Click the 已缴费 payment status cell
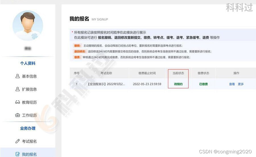The image size is (256, 157). click(203, 84)
